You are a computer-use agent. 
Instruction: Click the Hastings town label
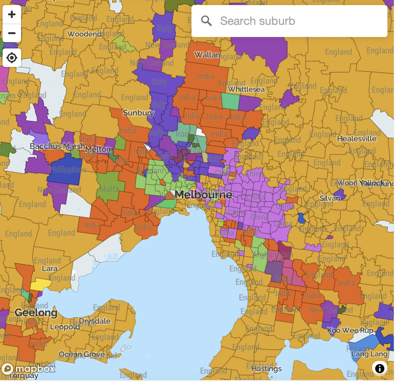[266, 369]
